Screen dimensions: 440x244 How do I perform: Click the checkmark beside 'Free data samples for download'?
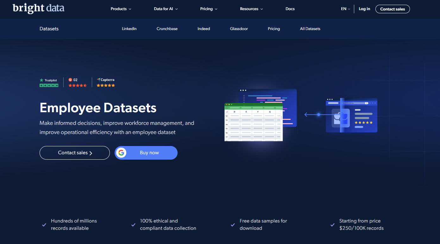232,224
